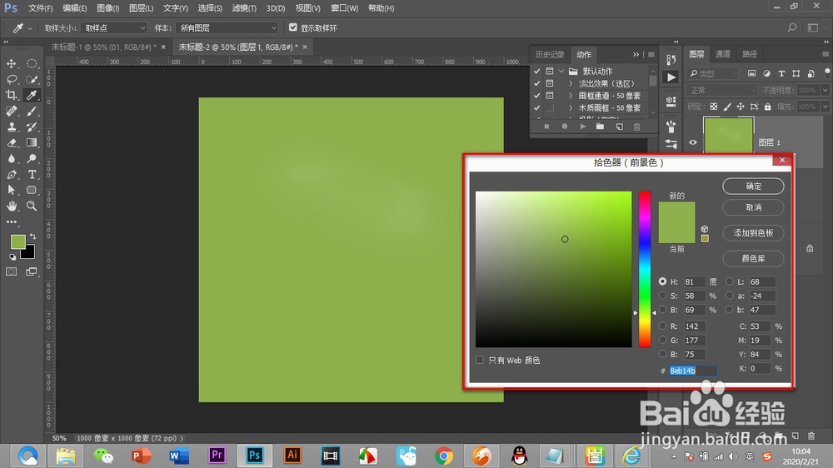Click the vertical hue slider strip
The width and height of the screenshot is (833, 468).
tap(645, 269)
